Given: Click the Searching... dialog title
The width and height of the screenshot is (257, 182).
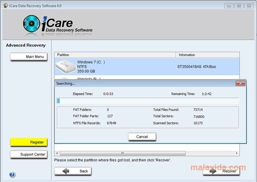Looking at the screenshot, I should point(66,83).
